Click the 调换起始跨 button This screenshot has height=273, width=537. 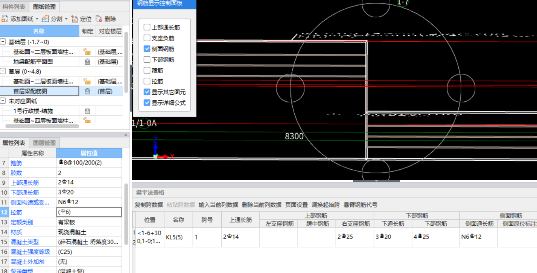click(326, 205)
